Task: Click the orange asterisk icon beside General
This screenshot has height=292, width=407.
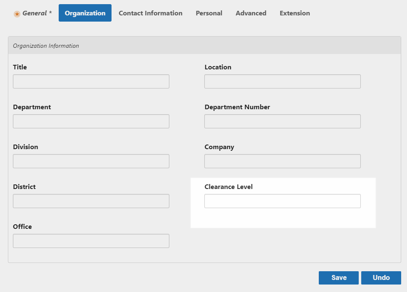Action: 17,14
